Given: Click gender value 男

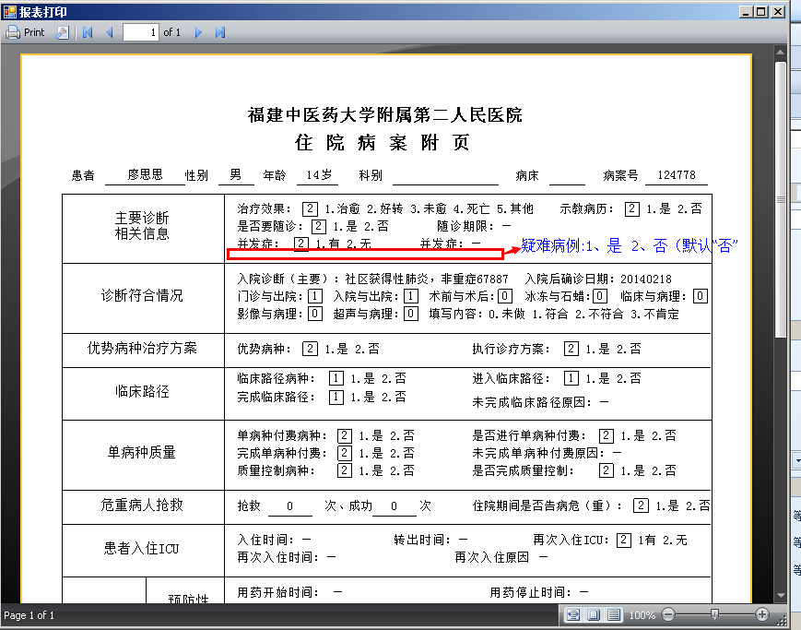Looking at the screenshot, I should point(235,175).
